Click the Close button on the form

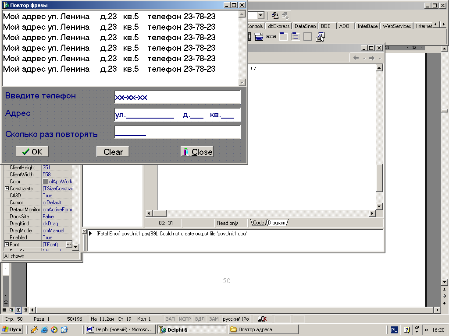coord(197,152)
